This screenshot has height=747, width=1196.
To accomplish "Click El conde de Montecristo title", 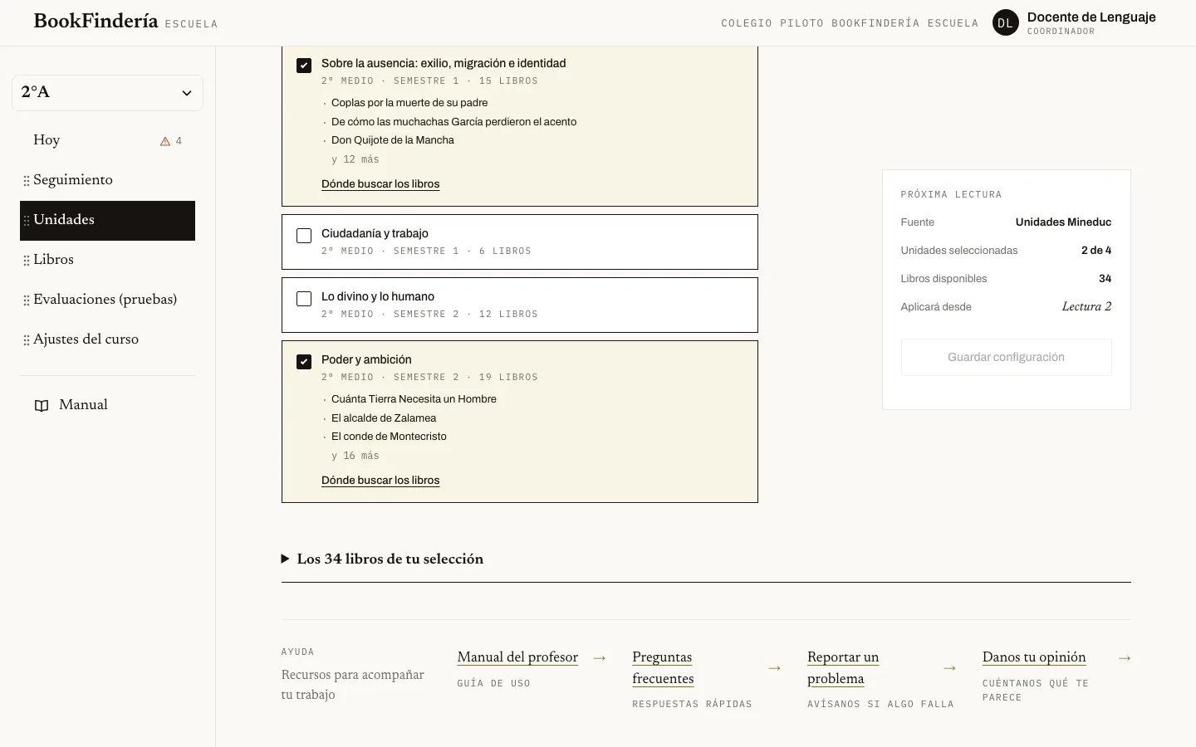I will tap(389, 437).
